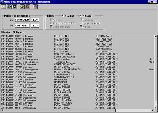Select the 22/11/2000 10:01:32 Connexion row

[78, 105]
